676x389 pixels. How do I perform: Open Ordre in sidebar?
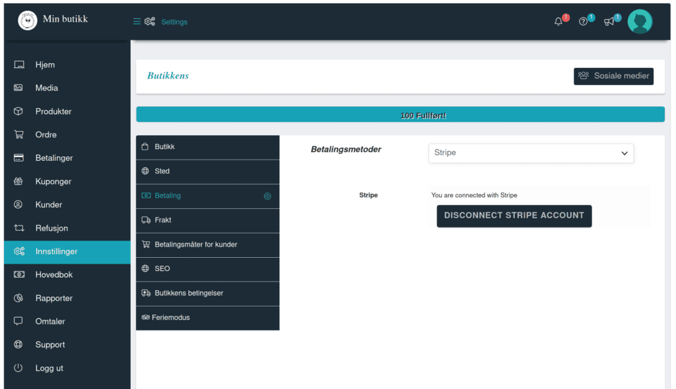67,135
